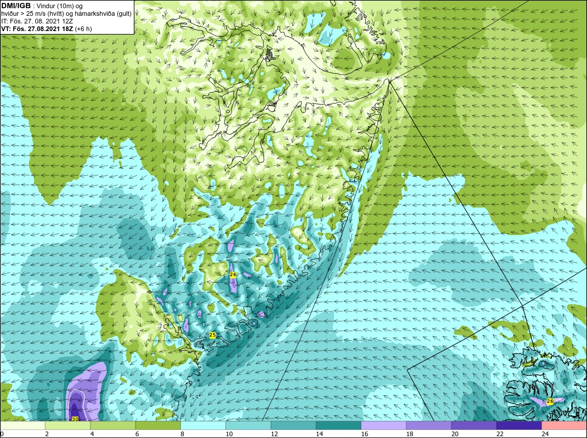Click the teal 12–14 legend swatch
587x438 pixels.
coord(293,426)
